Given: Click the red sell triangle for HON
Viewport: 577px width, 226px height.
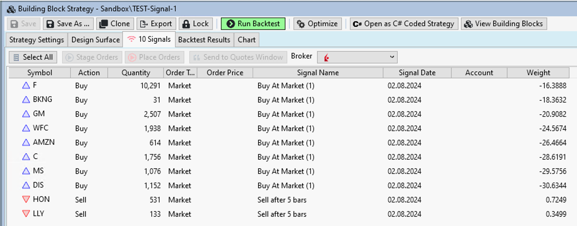Looking at the screenshot, I should (x=26, y=199).
